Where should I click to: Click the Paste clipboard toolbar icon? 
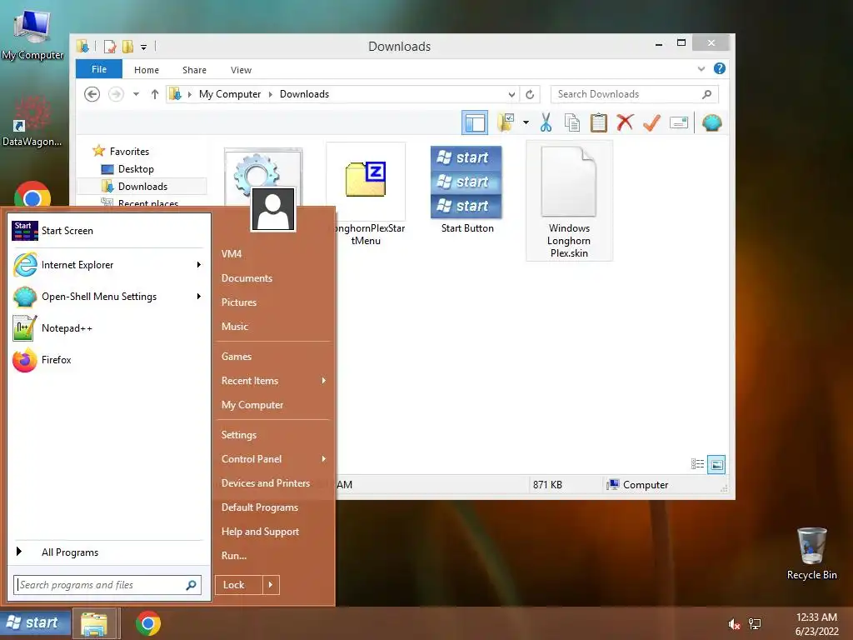coord(598,122)
